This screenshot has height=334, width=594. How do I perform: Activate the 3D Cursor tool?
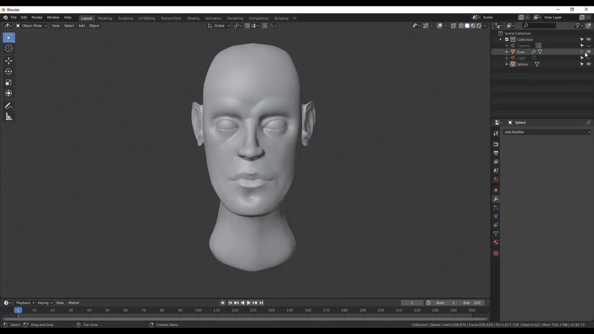(x=9, y=48)
